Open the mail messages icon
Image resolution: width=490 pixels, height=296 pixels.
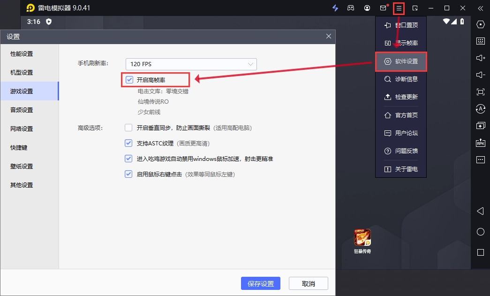384,8
